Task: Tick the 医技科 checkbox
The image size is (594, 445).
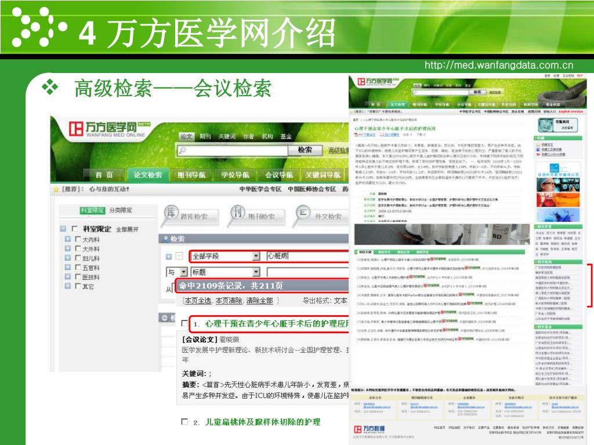Action: click(78, 276)
